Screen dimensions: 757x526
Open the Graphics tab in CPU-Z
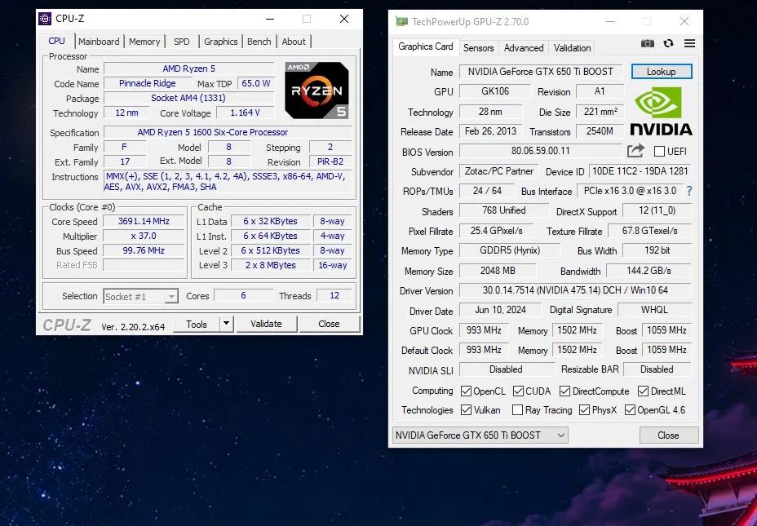(x=220, y=42)
